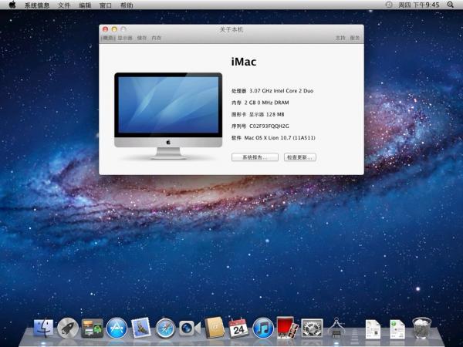This screenshot has width=463, height=347.
Task: Launch iTunes from the dock
Action: tap(263, 328)
